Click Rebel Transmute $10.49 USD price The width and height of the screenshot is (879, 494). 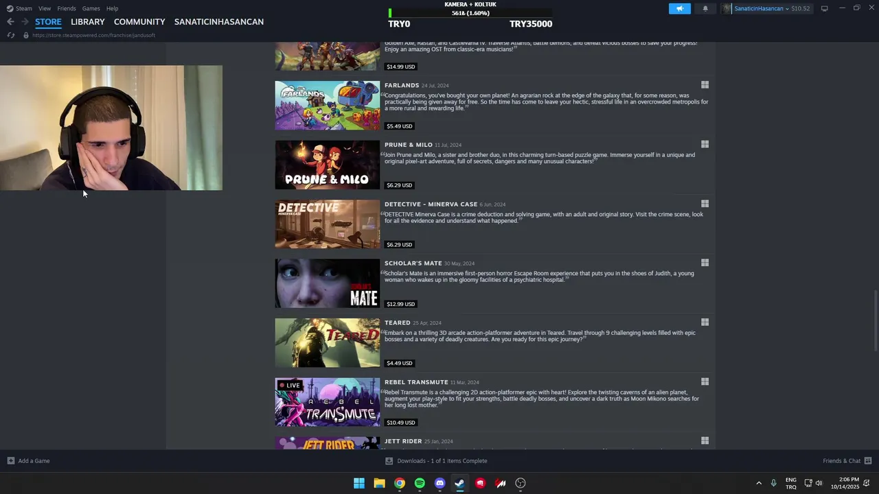(400, 423)
